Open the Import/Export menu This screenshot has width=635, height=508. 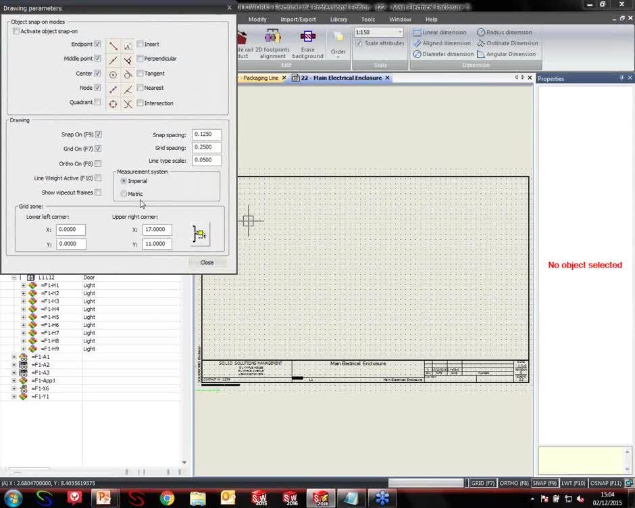(x=298, y=20)
